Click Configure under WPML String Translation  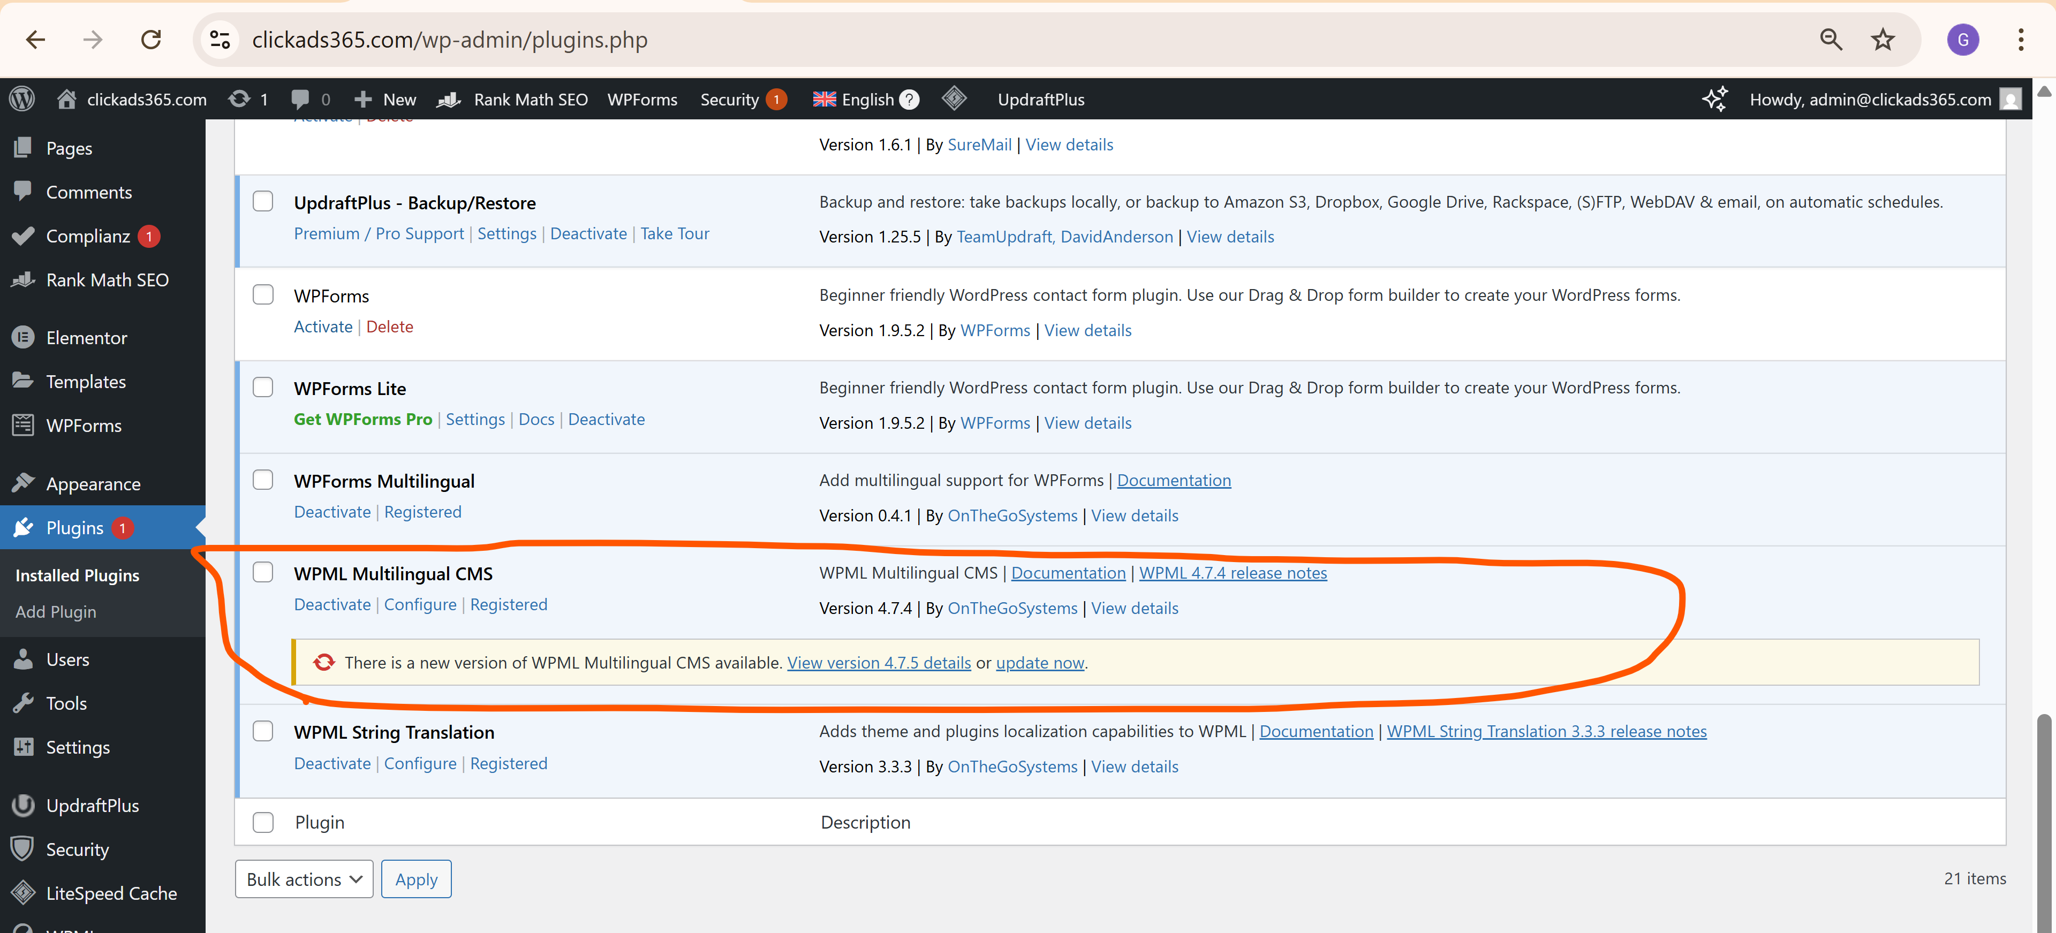pos(420,763)
